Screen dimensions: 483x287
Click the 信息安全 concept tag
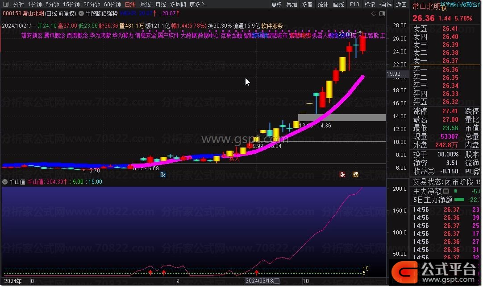[x=146, y=35]
